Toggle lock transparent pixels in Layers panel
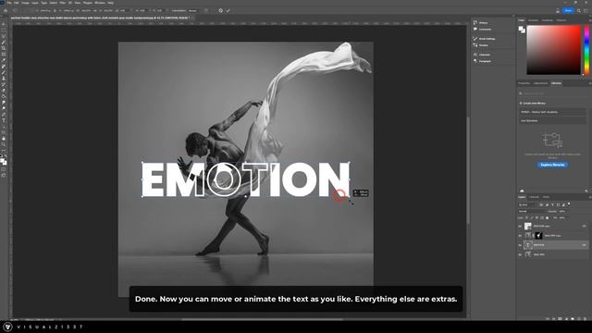Viewport: 592px width, 333px height. tap(526, 217)
